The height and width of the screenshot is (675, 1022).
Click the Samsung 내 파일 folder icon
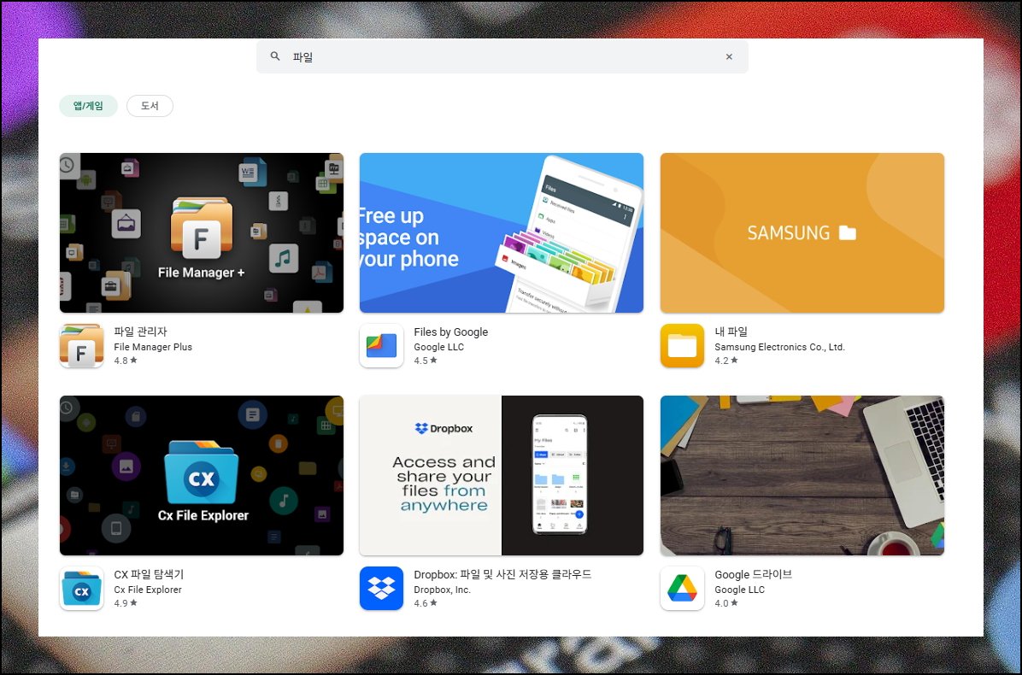pyautogui.click(x=683, y=345)
